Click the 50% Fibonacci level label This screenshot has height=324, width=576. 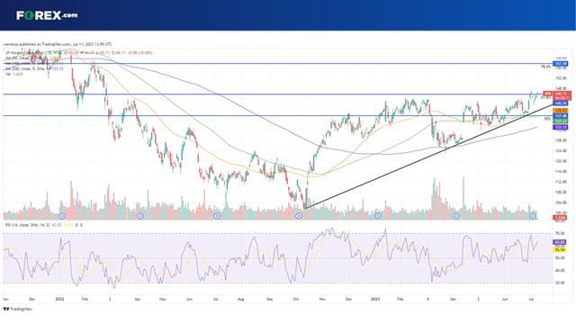[x=547, y=119]
